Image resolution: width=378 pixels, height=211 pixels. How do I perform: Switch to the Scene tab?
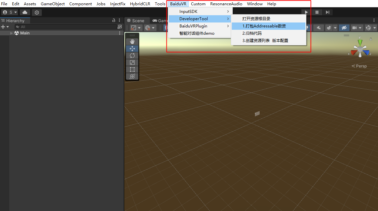pos(136,21)
